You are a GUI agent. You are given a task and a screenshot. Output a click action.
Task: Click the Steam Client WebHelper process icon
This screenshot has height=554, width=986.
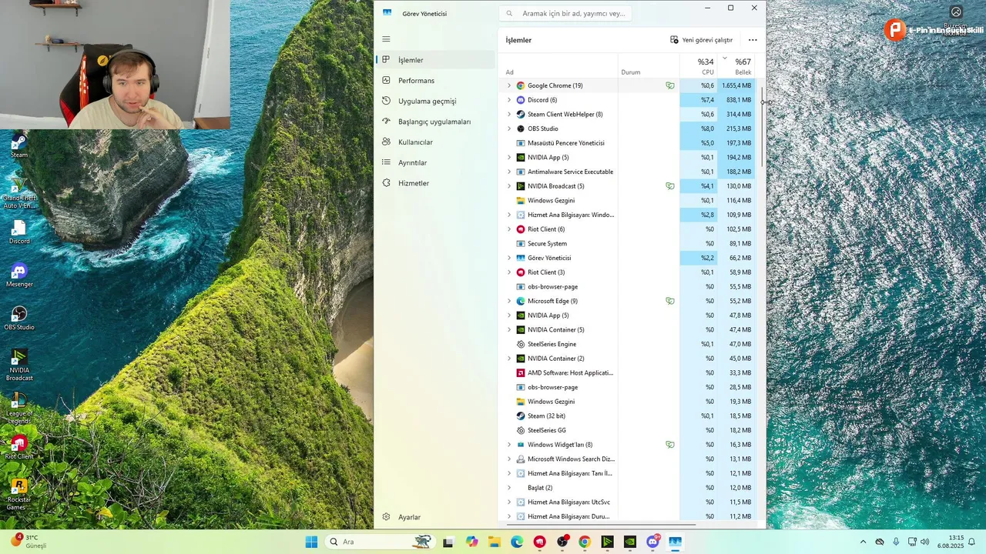click(521, 114)
